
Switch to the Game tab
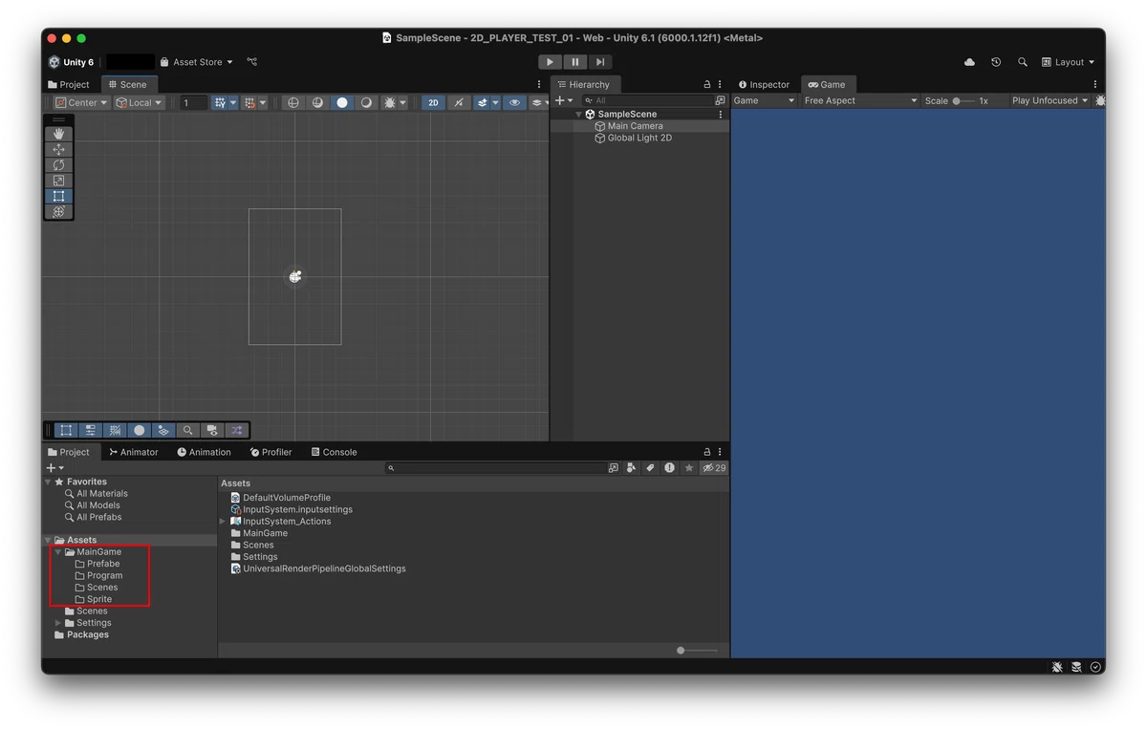tap(827, 84)
